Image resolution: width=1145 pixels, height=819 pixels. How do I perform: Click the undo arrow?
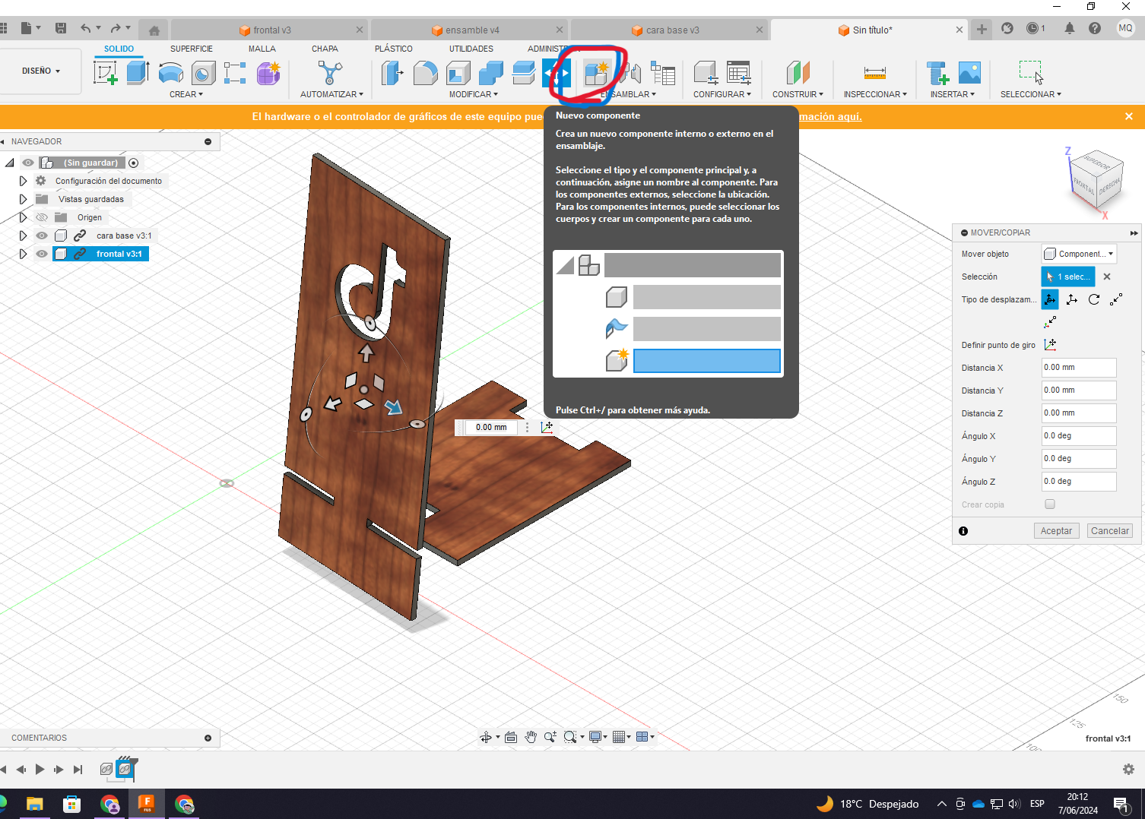(86, 28)
